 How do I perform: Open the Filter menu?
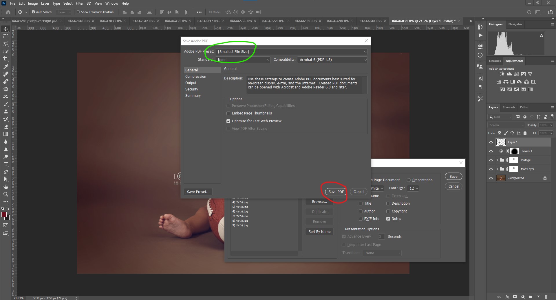(80, 3)
